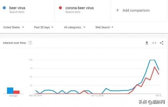The image size is (168, 107).
Task: Click the Jan 12, 2020 axis label
Action: tap(97, 96)
